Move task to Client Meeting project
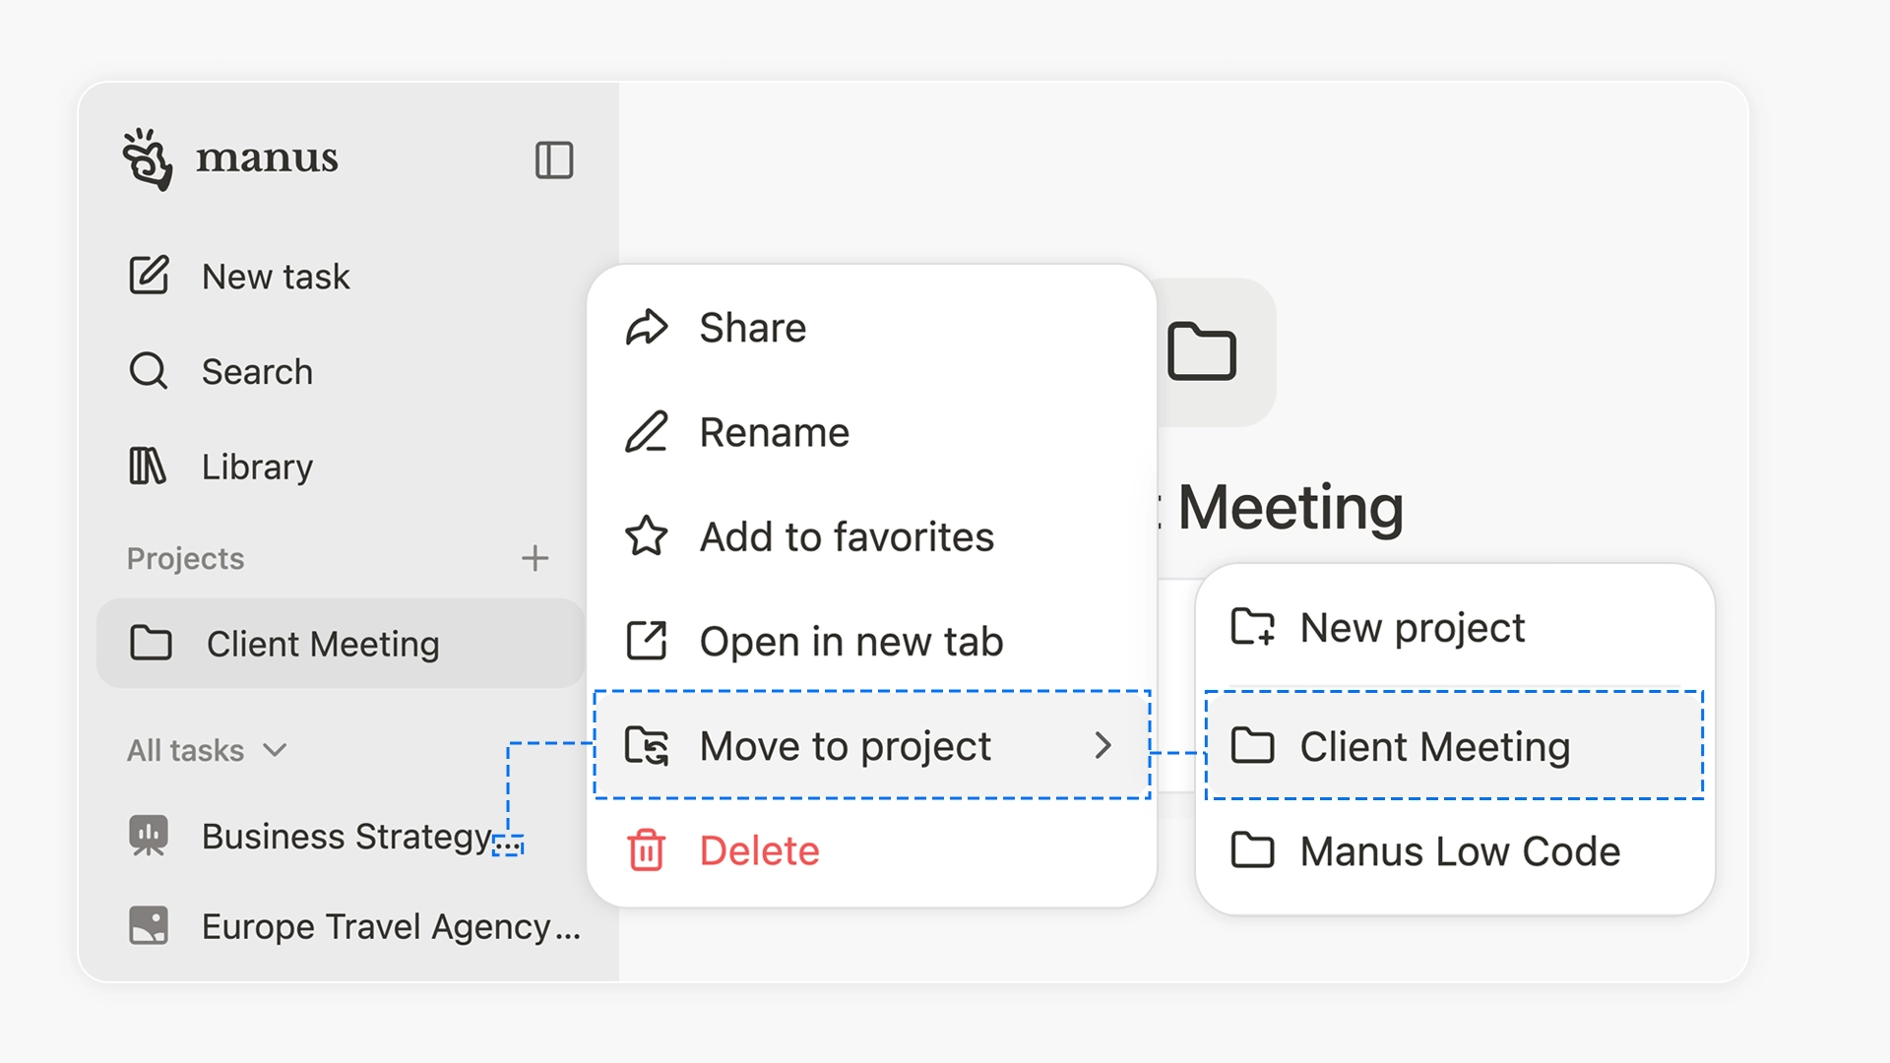The height and width of the screenshot is (1063, 1890). pyautogui.click(x=1434, y=746)
